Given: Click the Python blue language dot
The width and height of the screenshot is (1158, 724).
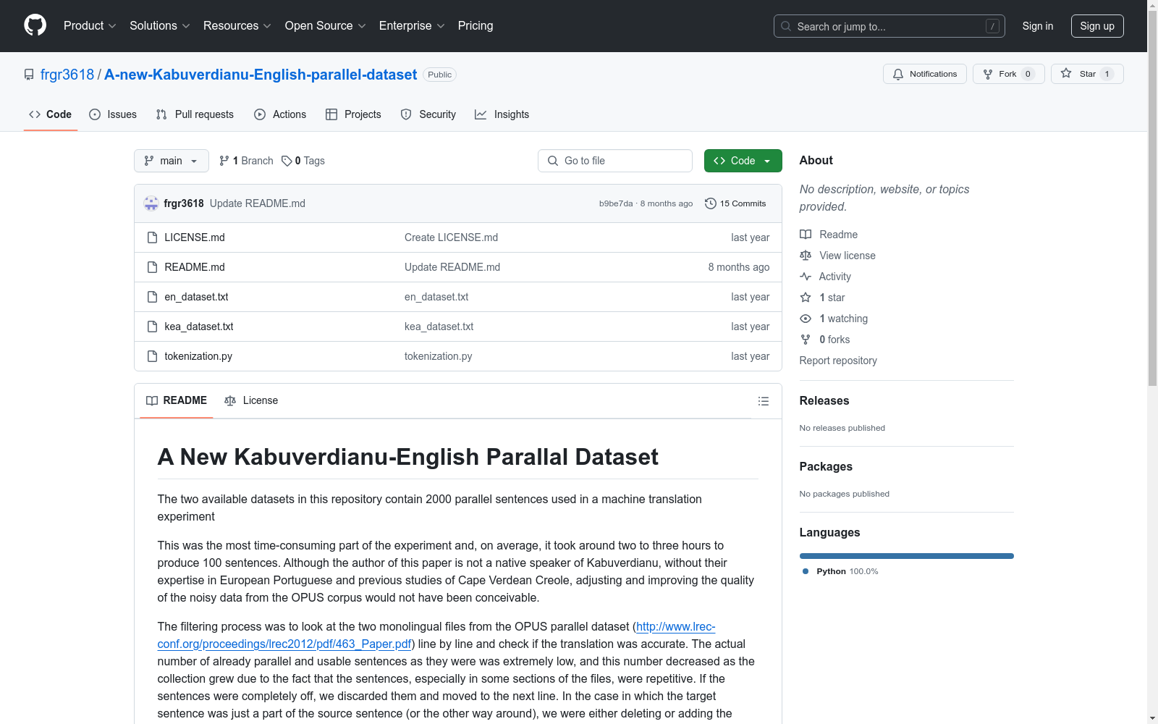Looking at the screenshot, I should (x=806, y=571).
